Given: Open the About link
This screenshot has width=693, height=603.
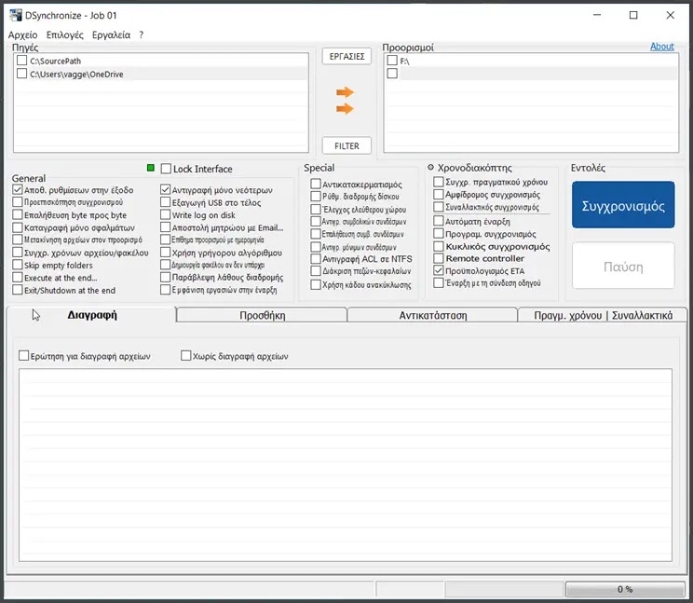Looking at the screenshot, I should coord(661,47).
